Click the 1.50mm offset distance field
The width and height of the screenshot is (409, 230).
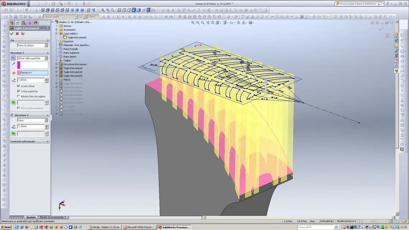coord(31,80)
